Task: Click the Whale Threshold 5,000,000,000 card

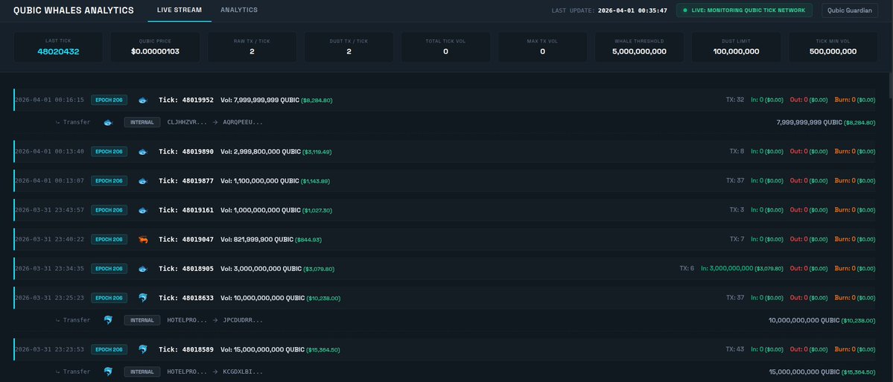Action: (639, 47)
